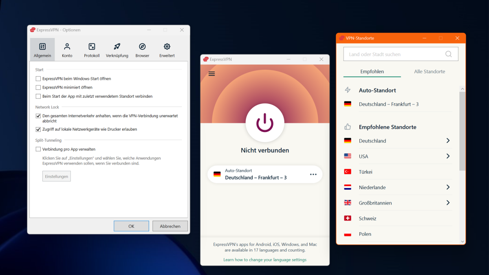Screen dimensions: 489x275
Task: Expand the Deutschland locations chevron
Action: (448, 141)
